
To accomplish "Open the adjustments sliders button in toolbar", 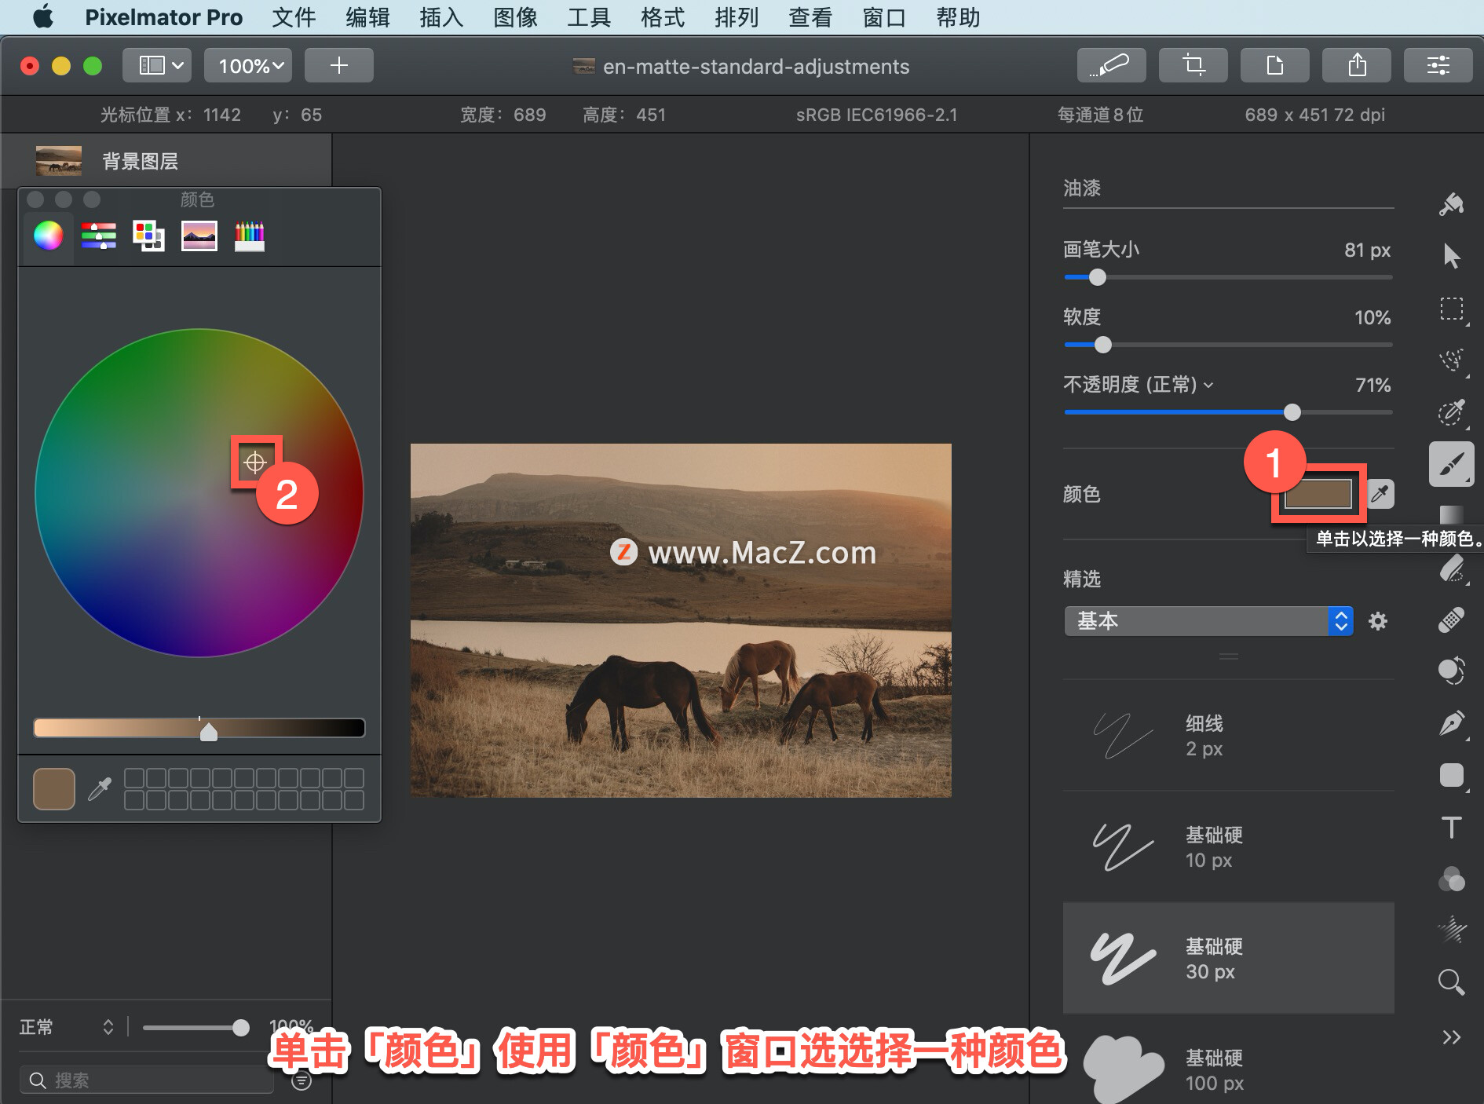I will (1438, 65).
